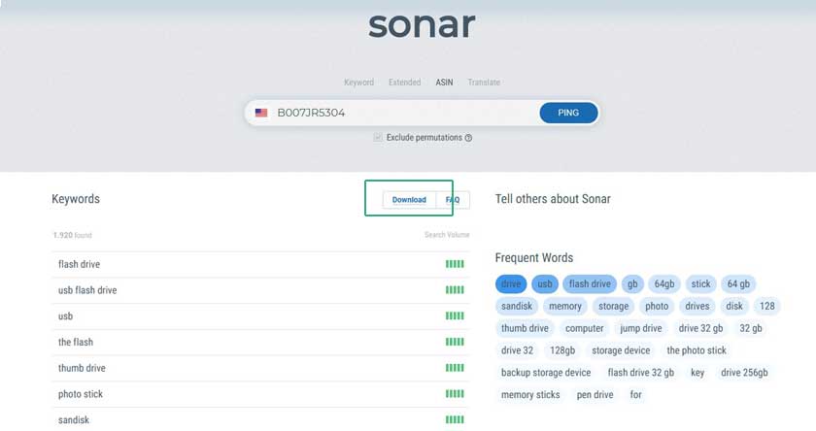Select the 'thumb drive' keyword row
Image resolution: width=816 pixels, height=431 pixels.
point(260,368)
